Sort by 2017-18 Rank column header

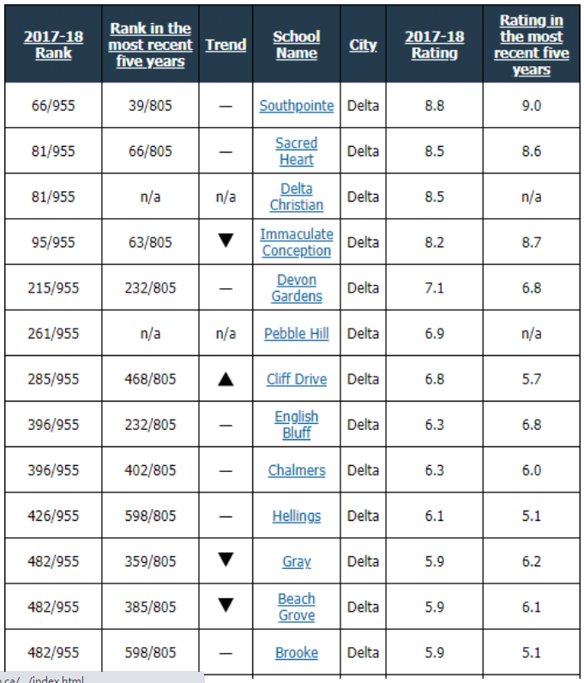(x=53, y=45)
